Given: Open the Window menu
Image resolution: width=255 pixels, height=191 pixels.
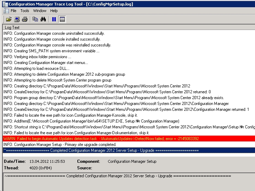Looking at the screenshot, I should (40, 11).
